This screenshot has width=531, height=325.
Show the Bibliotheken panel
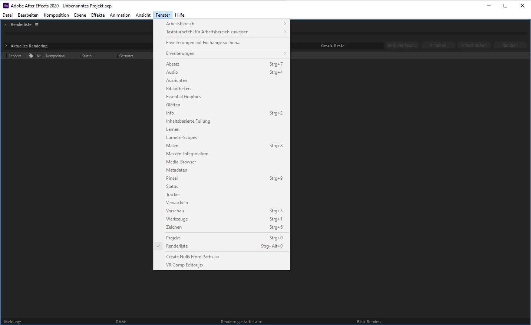pos(222,89)
